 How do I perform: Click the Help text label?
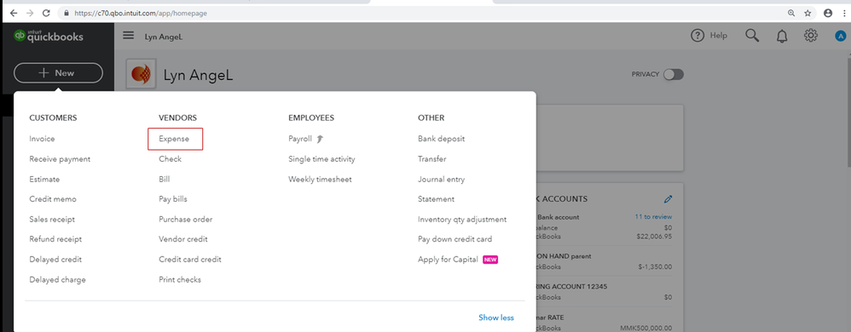(x=719, y=36)
